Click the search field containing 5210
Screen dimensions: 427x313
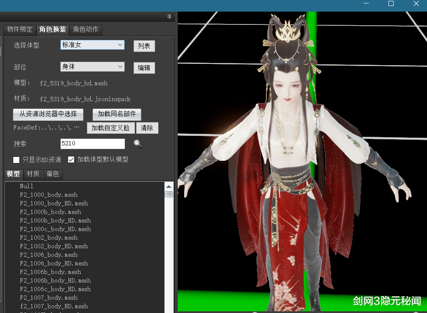point(93,144)
